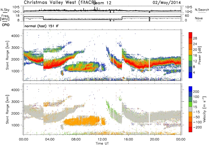Click 'normal (fast) 151 IF' text
This screenshot has width=209, height=145.
42,26
